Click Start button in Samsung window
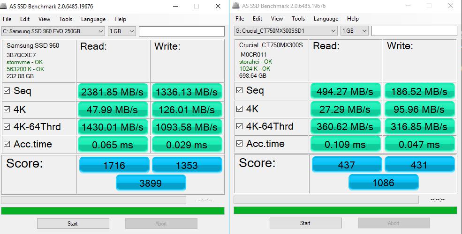The image size is (462, 234). coord(73,224)
